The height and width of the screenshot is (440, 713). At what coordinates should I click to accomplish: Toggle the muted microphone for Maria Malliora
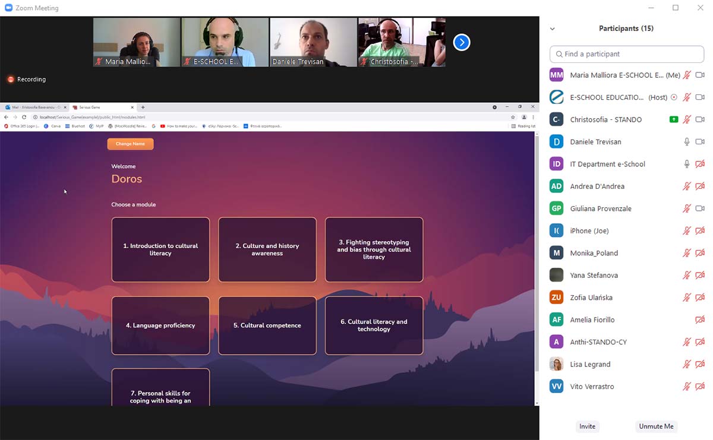(x=687, y=75)
